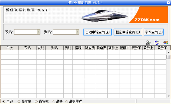Click the 自动中转查询(A) button

(x=97, y=32)
